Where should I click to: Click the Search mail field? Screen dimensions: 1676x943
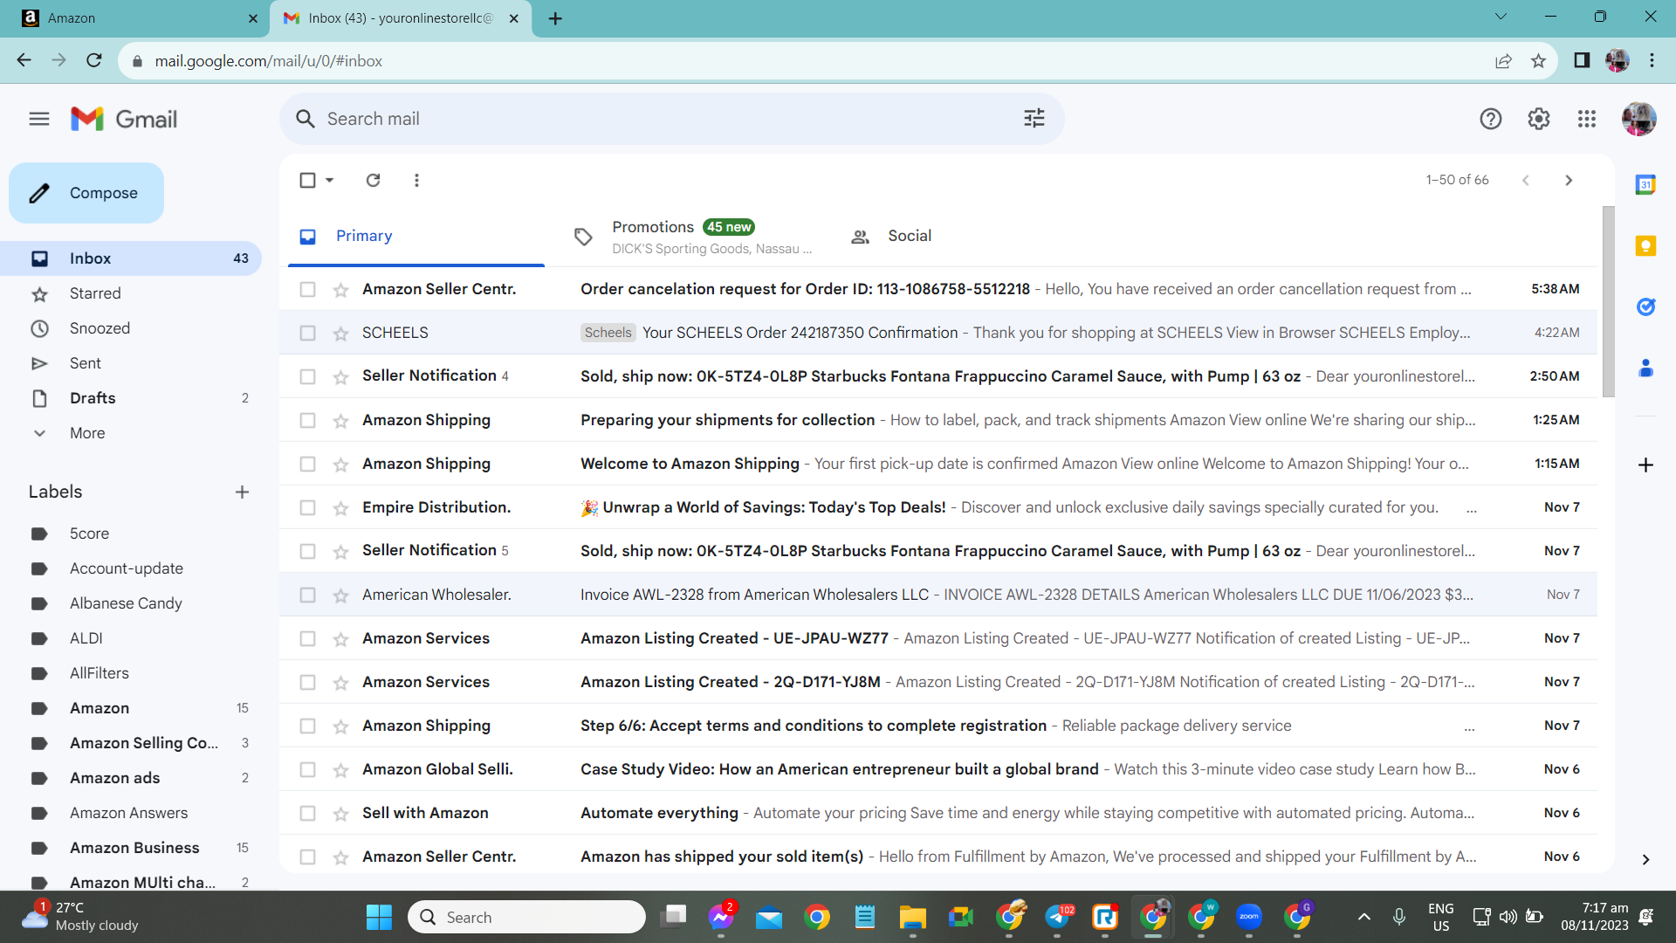[x=672, y=119]
